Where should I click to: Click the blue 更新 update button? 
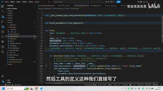[118, 2]
